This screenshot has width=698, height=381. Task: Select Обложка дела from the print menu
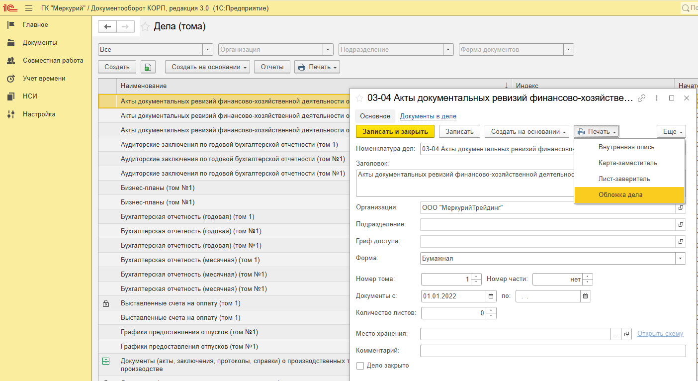tap(620, 195)
